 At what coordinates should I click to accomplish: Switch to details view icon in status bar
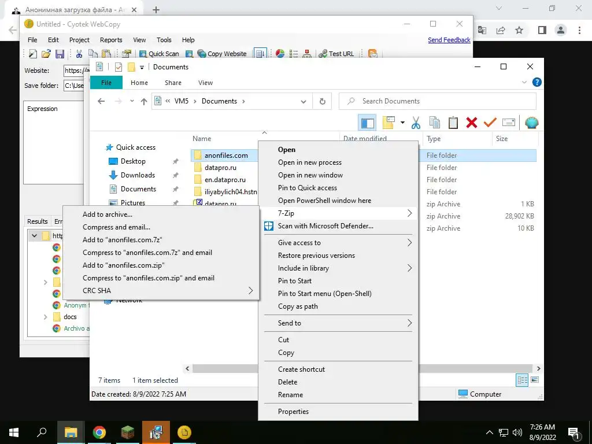click(x=522, y=380)
